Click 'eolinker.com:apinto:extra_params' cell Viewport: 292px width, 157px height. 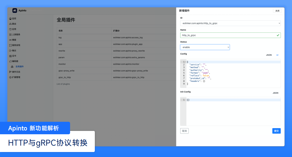point(144,57)
